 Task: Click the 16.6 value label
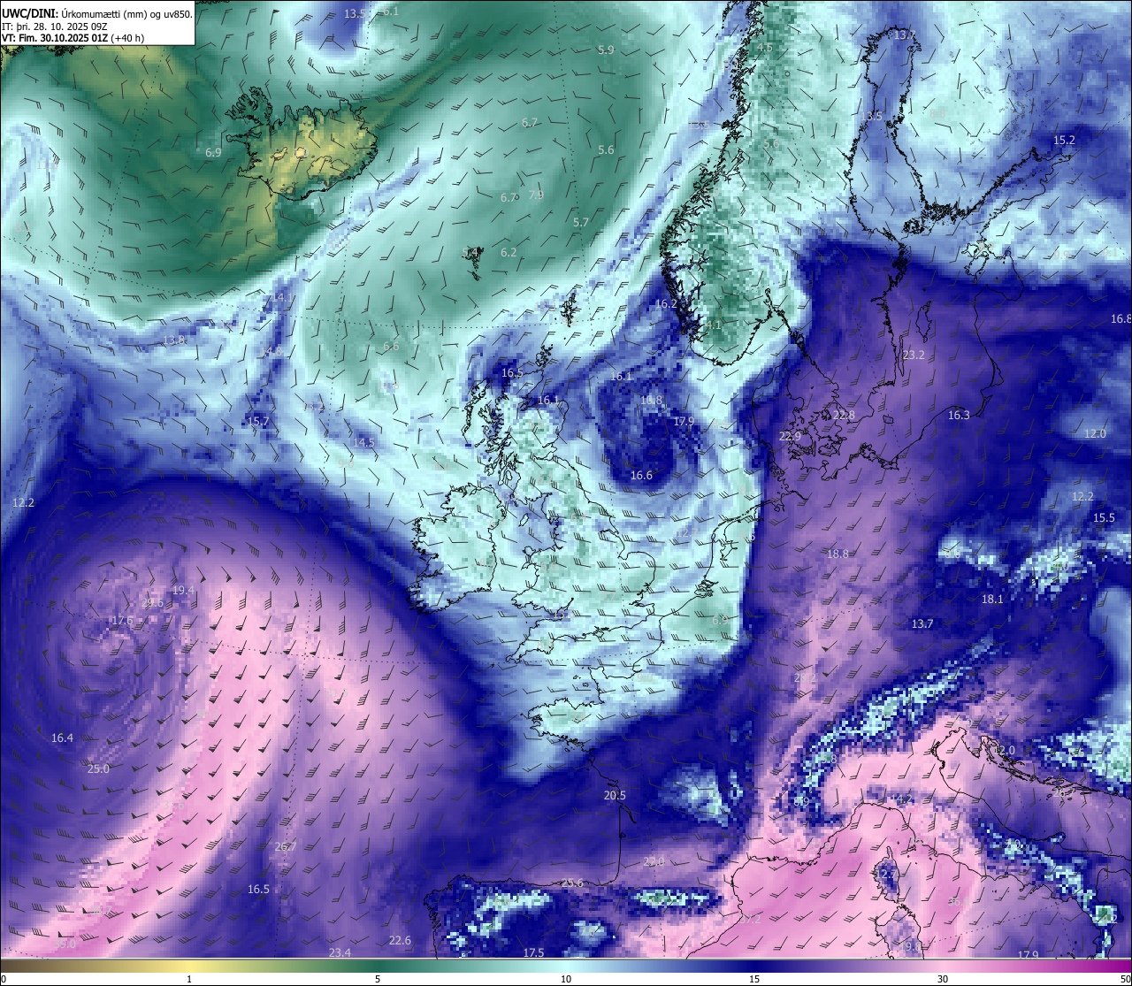click(641, 476)
